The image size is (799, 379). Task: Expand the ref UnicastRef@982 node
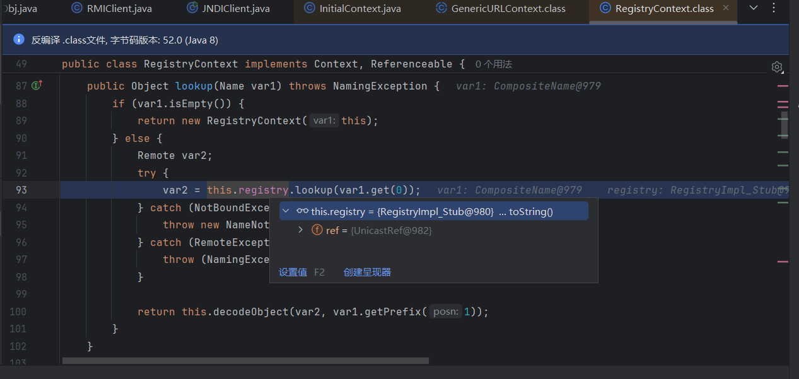301,231
